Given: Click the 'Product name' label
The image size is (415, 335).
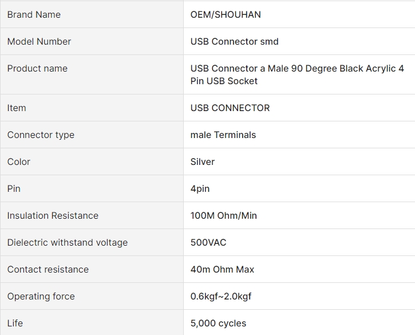Looking at the screenshot, I should coord(37,69).
